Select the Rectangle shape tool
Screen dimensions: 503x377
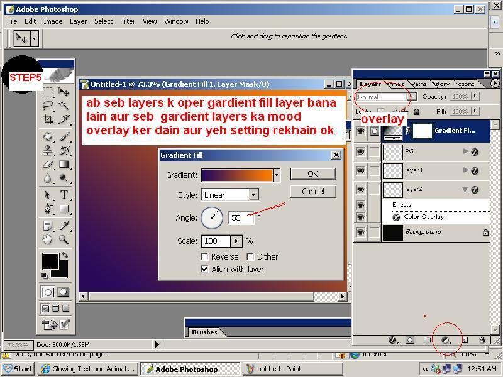(x=64, y=209)
